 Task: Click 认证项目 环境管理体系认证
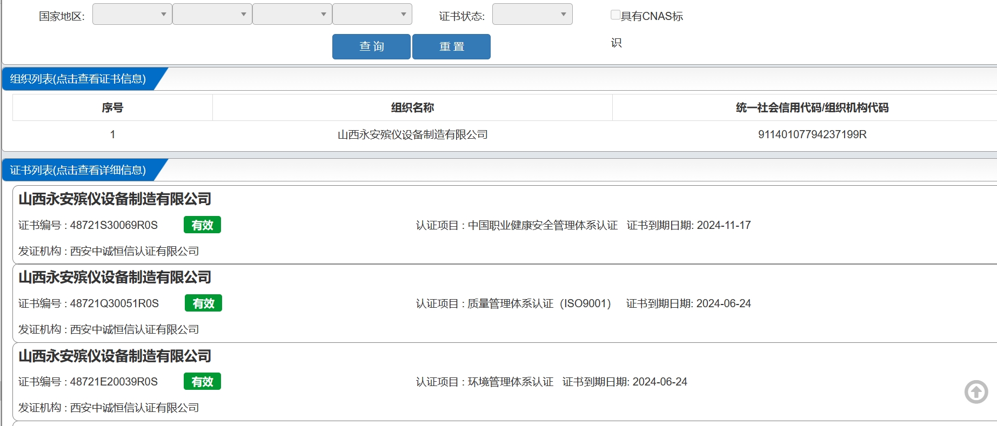485,382
